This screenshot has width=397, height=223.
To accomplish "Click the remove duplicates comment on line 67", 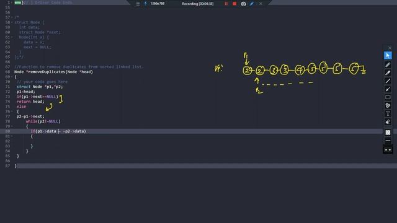I will tap(79, 67).
